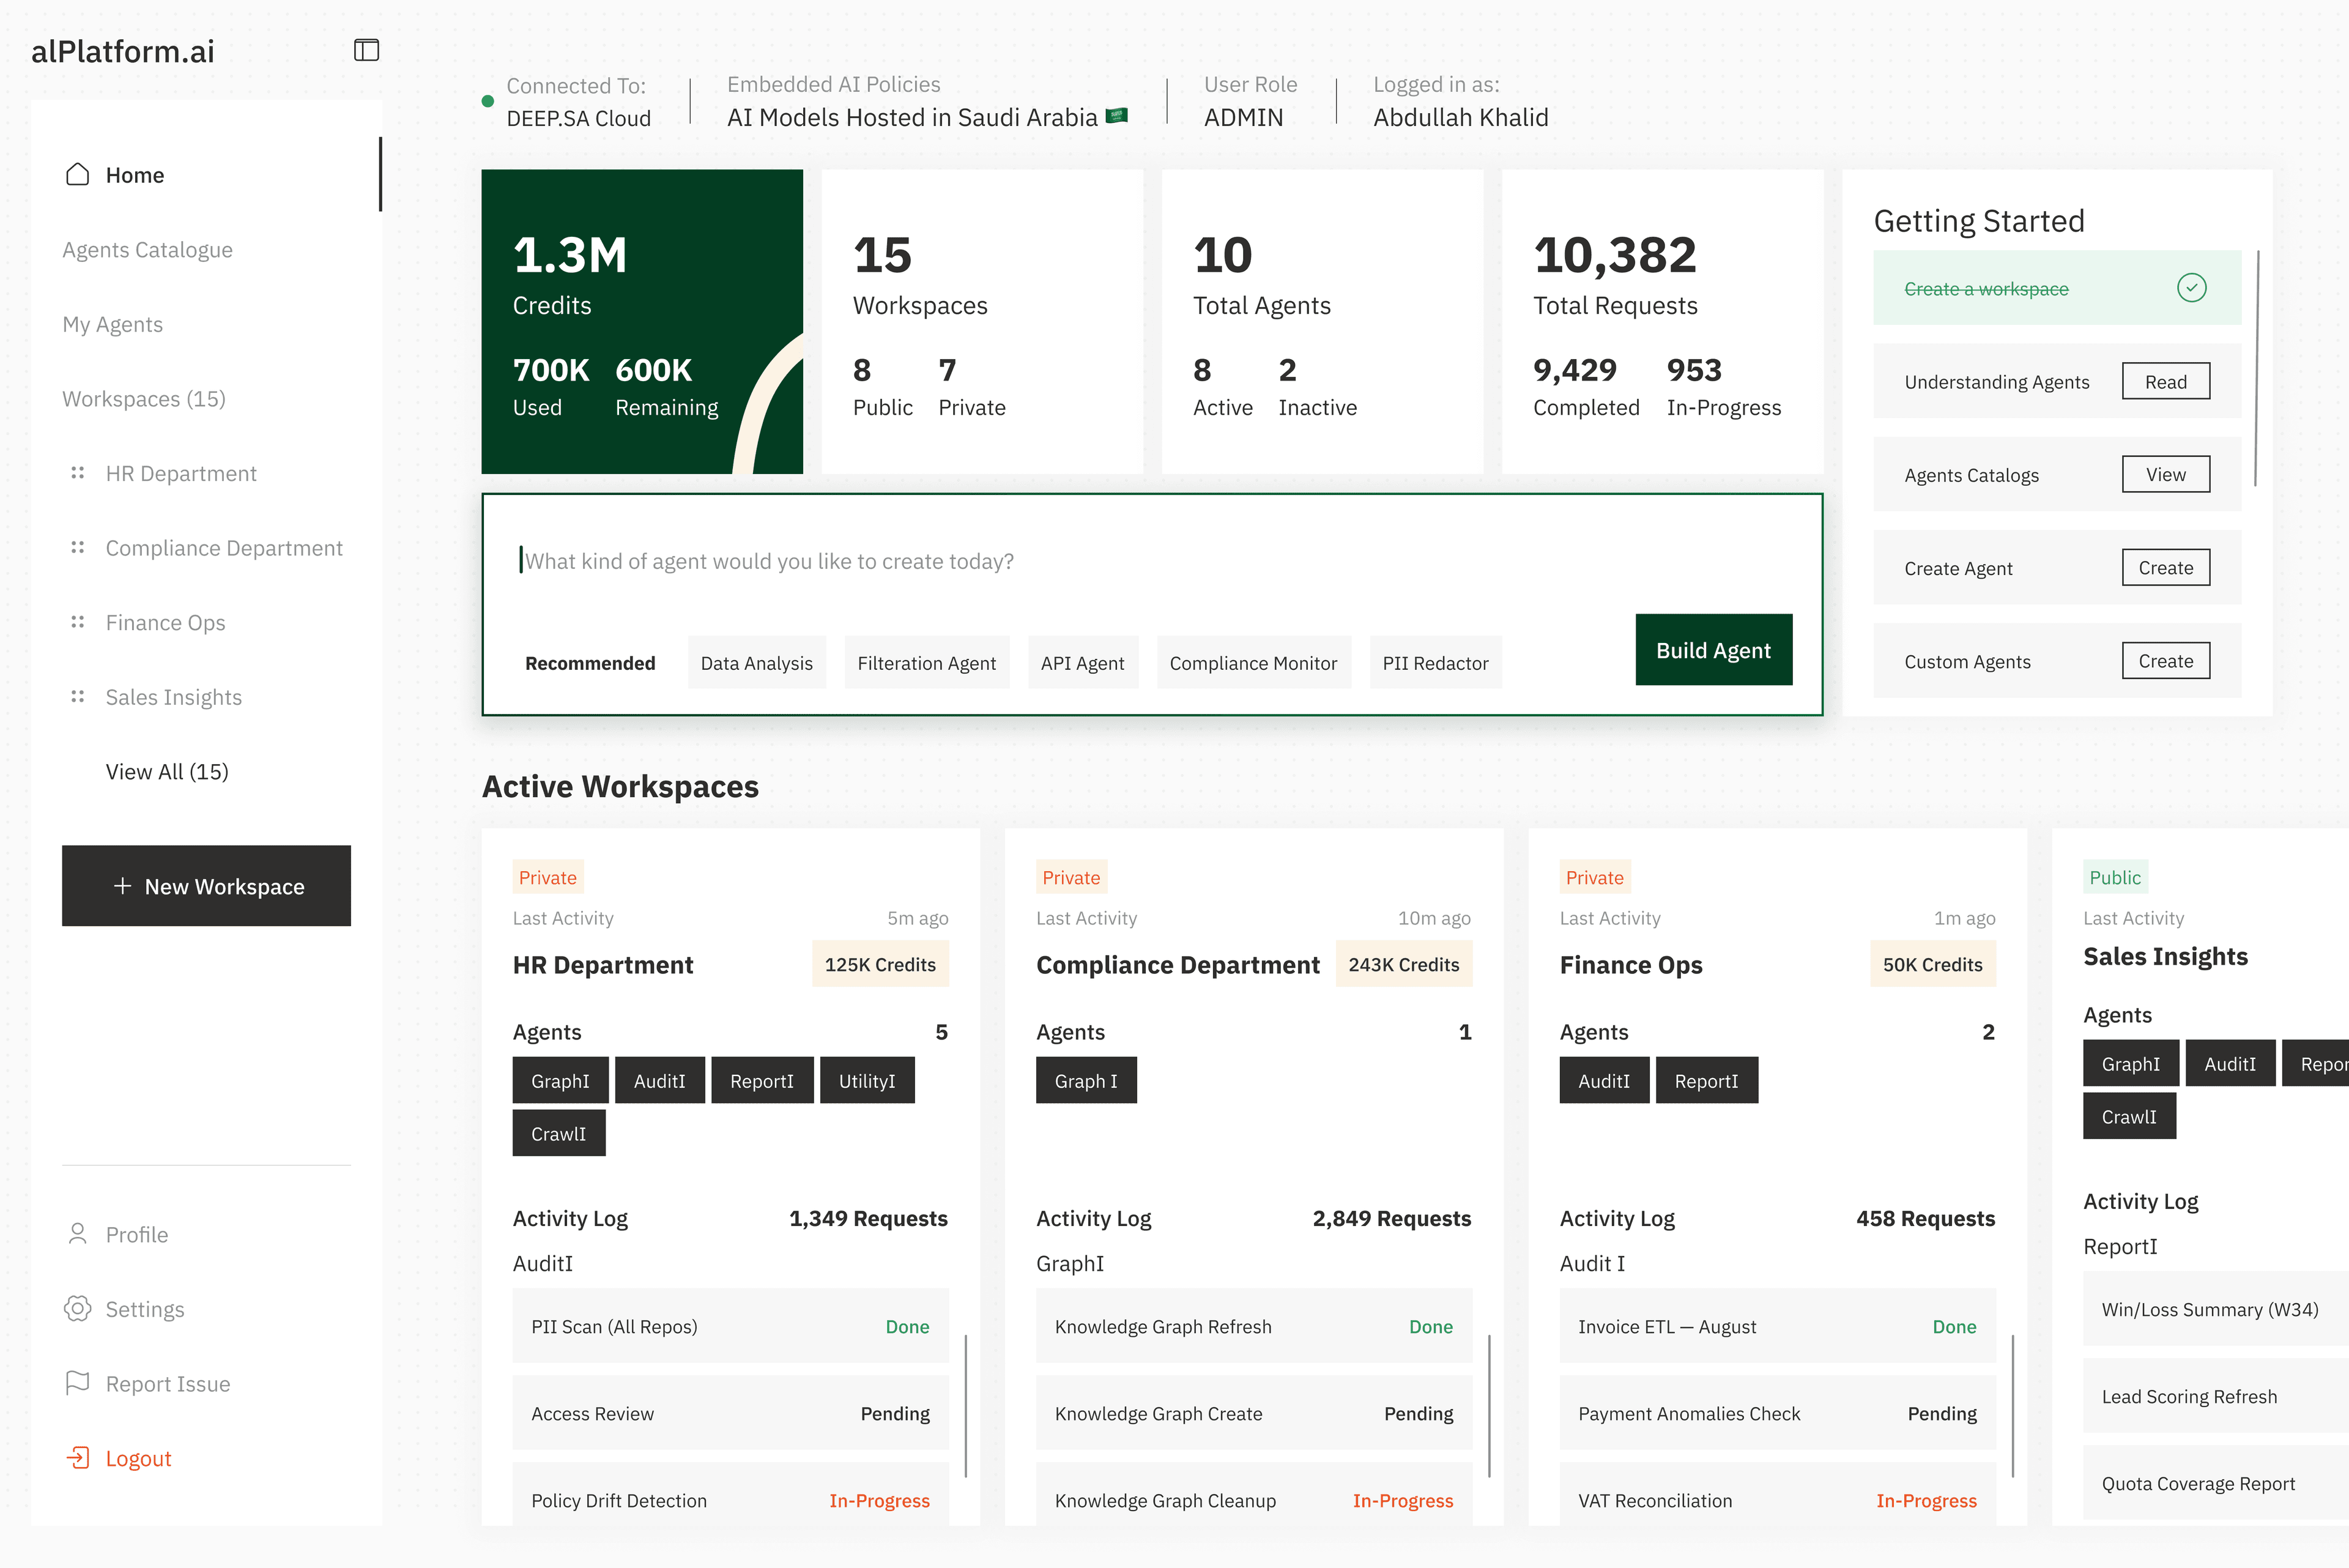Screen dimensions: 2349x1568
Task: View All (15) workspaces
Action: [166, 771]
